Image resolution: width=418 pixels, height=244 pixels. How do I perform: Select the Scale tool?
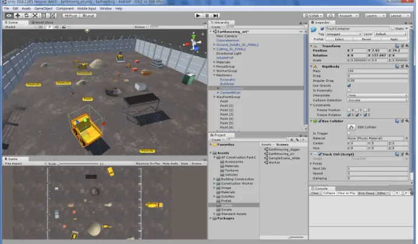click(x=35, y=16)
